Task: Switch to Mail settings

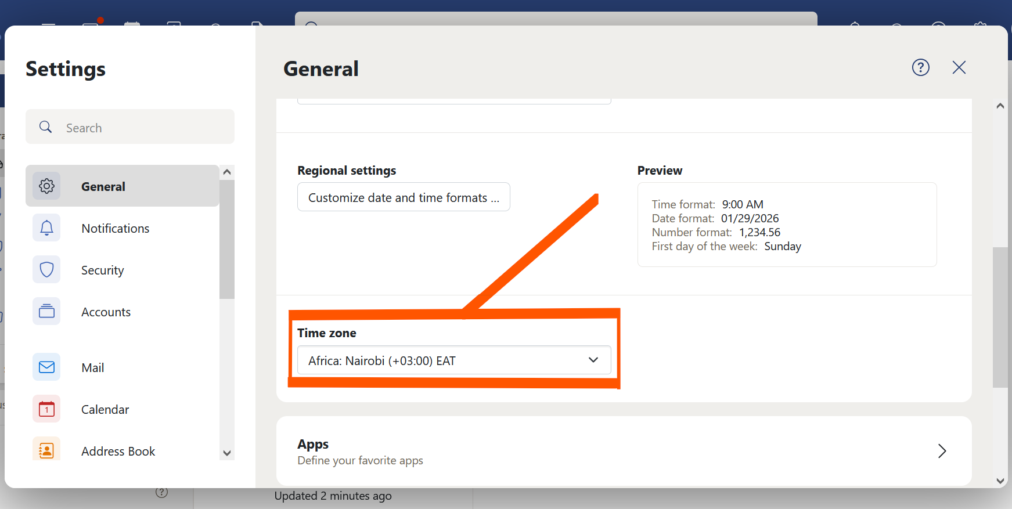Action: (123, 367)
